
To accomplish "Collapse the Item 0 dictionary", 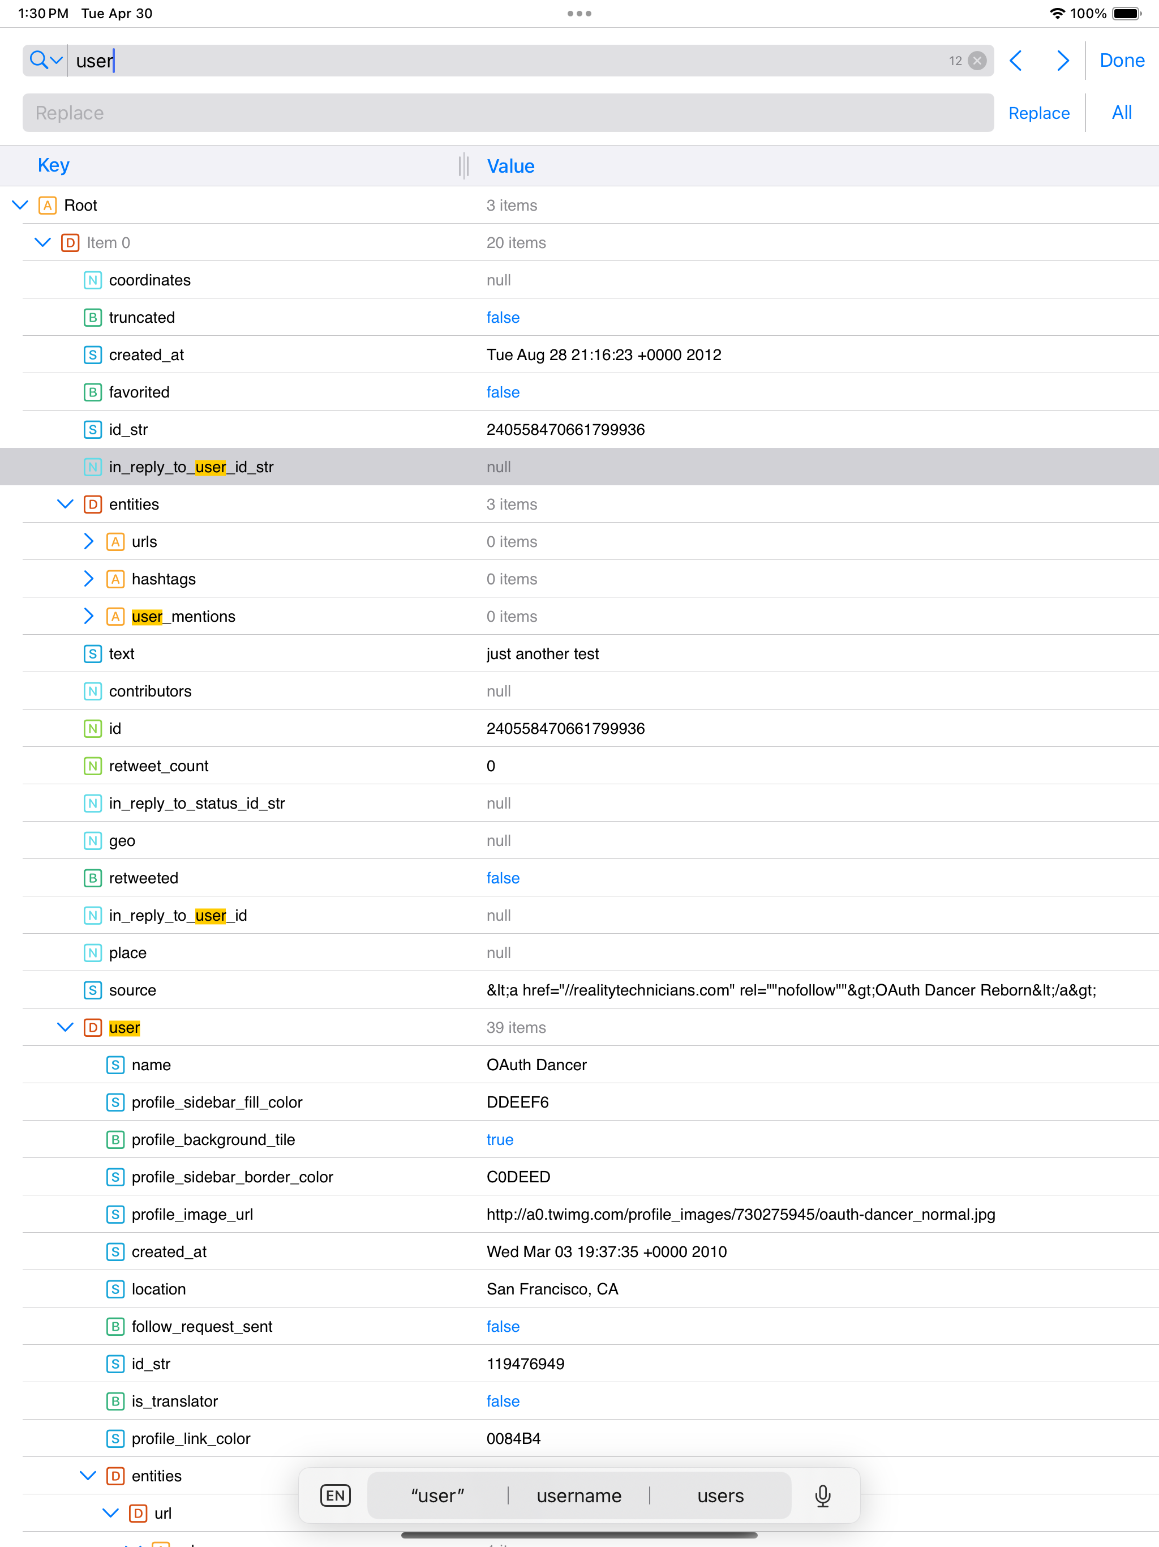I will tap(42, 243).
